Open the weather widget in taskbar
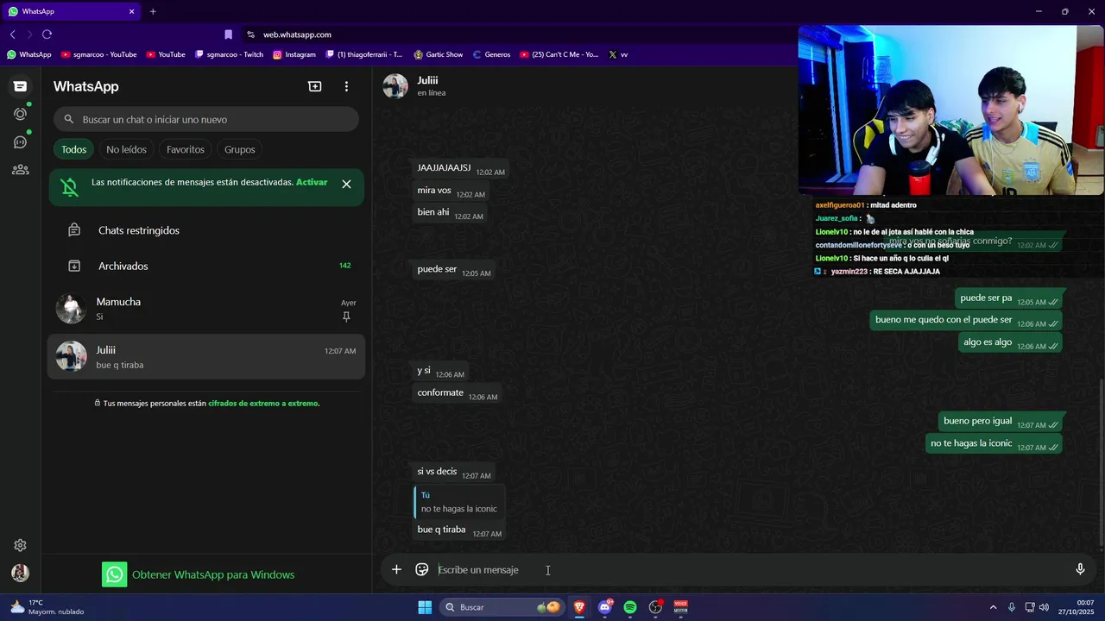This screenshot has width=1105, height=621. pyautogui.click(x=47, y=607)
